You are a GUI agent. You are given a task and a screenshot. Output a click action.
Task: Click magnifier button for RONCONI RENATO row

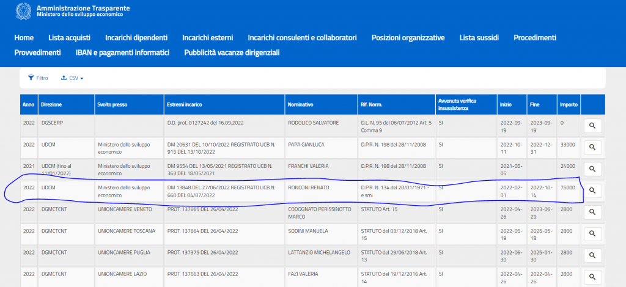pyautogui.click(x=592, y=191)
